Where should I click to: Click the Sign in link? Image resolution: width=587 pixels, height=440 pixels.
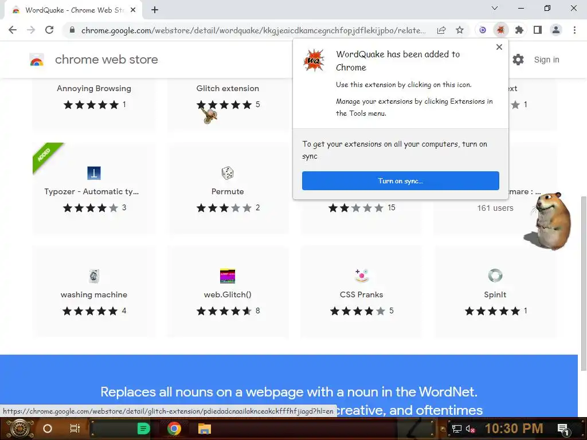pos(546,60)
